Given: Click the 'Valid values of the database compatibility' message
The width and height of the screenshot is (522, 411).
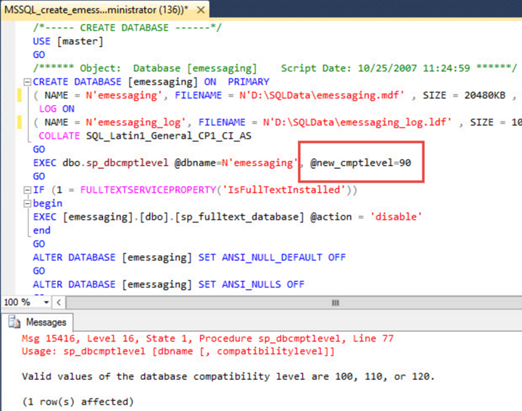Looking at the screenshot, I should coord(228,376).
